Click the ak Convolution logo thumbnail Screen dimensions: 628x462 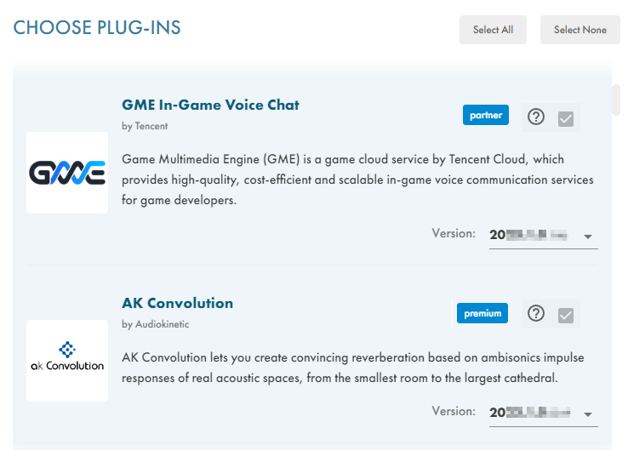click(x=67, y=360)
